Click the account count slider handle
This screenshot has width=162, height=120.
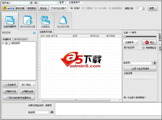[125, 36]
